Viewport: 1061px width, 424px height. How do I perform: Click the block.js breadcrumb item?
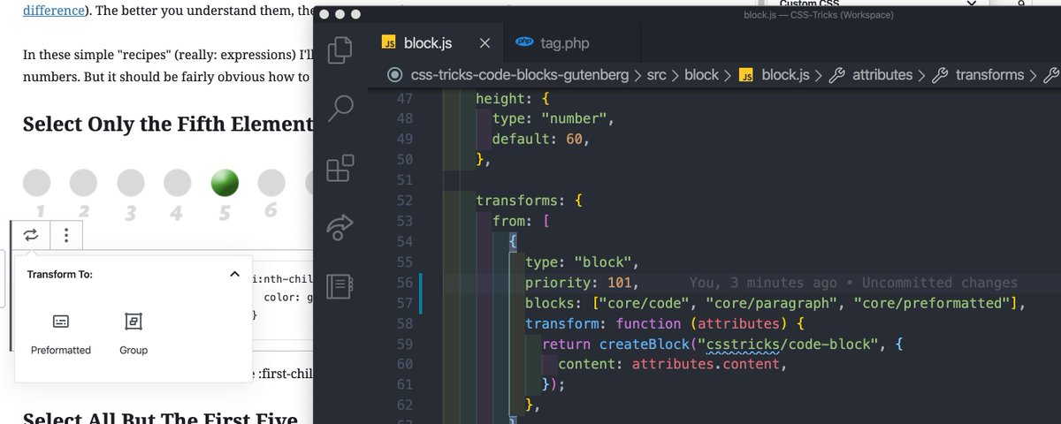(785, 75)
